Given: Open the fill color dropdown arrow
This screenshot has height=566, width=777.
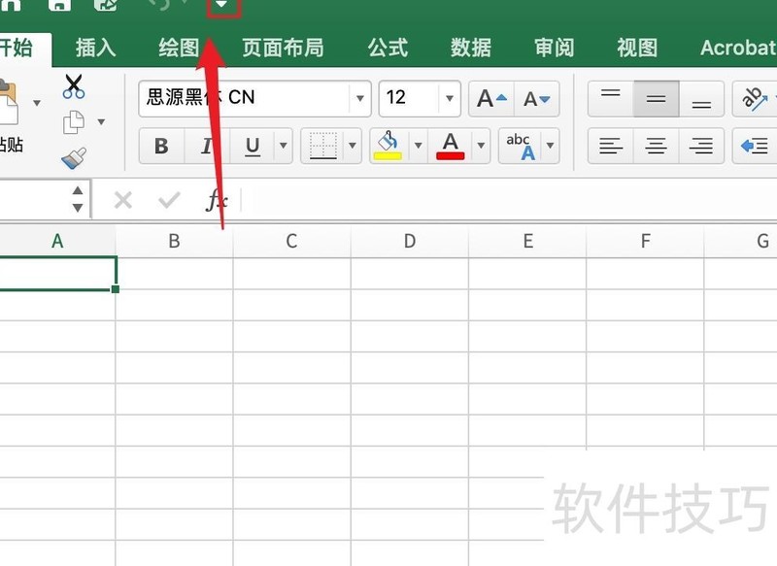Looking at the screenshot, I should 419,147.
